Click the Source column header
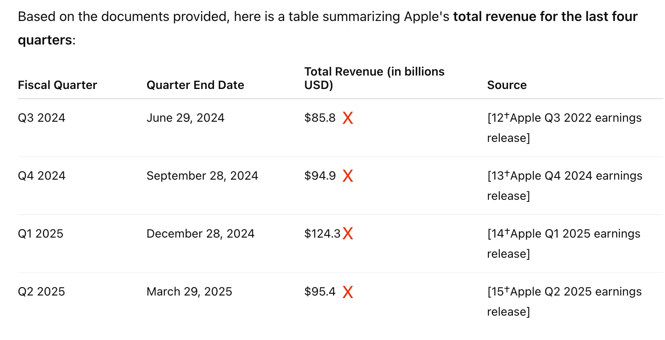Screen dimensions: 665x340 tap(507, 85)
